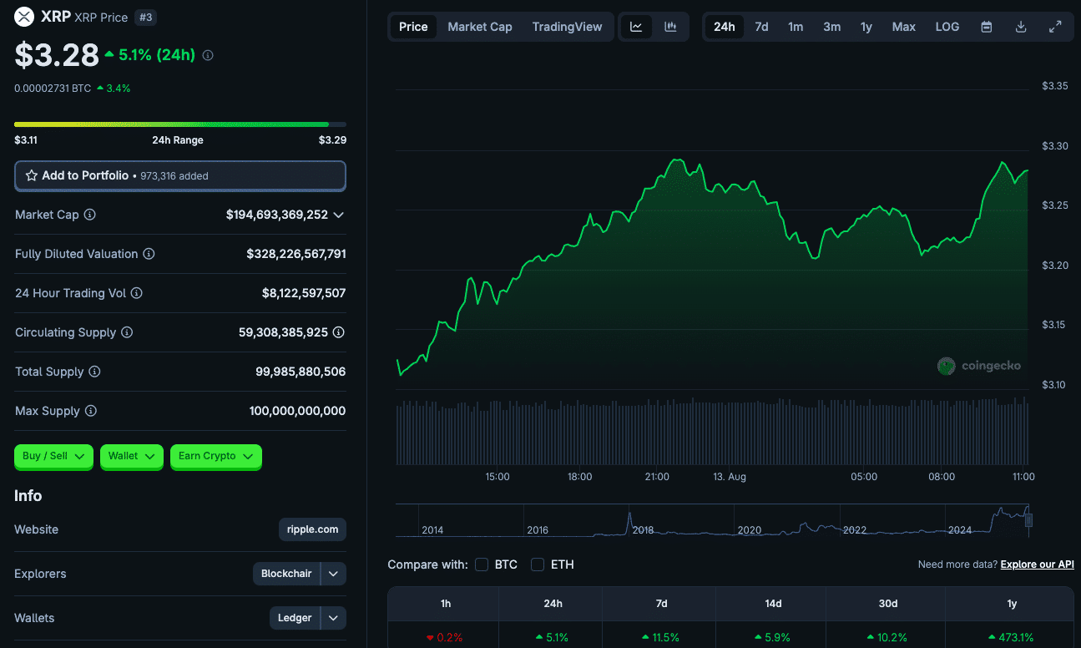
Task: Click info icon beside 59,308,385,925 value
Action: point(339,332)
